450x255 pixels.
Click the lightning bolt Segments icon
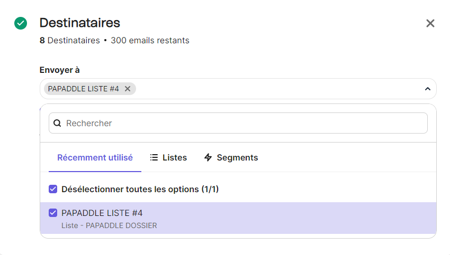click(x=208, y=157)
